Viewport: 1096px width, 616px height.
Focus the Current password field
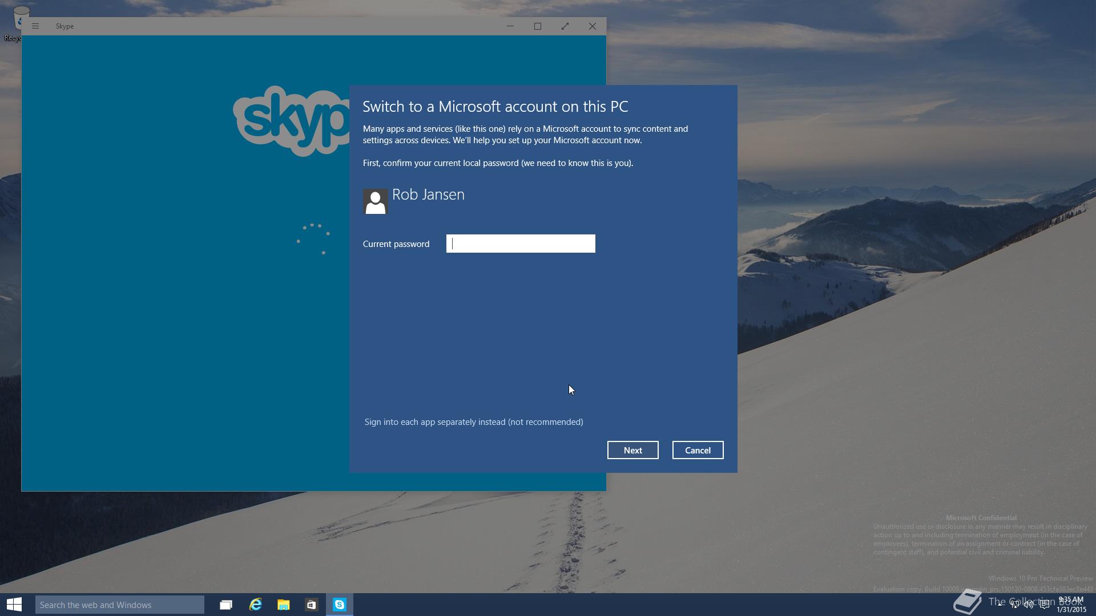[521, 244]
